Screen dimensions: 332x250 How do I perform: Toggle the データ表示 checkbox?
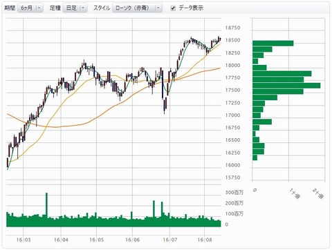click(x=173, y=8)
